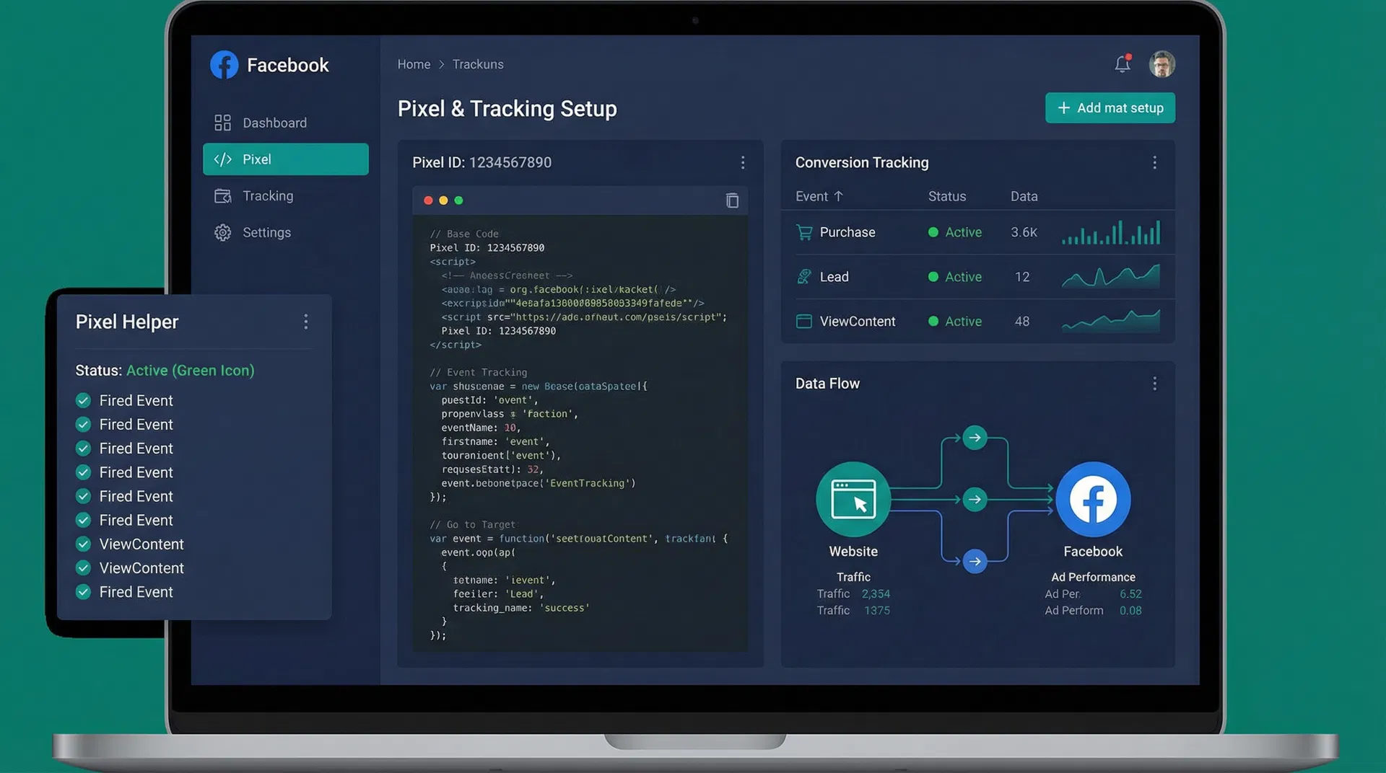The width and height of the screenshot is (1386, 773).
Task: Select Home in the breadcrumb navigation
Action: (x=414, y=64)
